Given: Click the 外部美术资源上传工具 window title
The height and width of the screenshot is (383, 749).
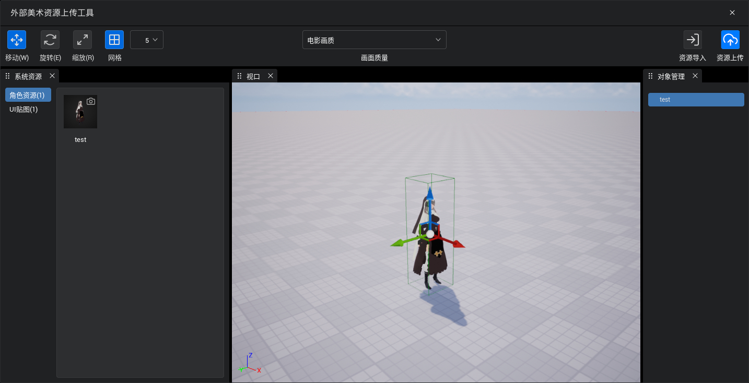Looking at the screenshot, I should click(52, 13).
